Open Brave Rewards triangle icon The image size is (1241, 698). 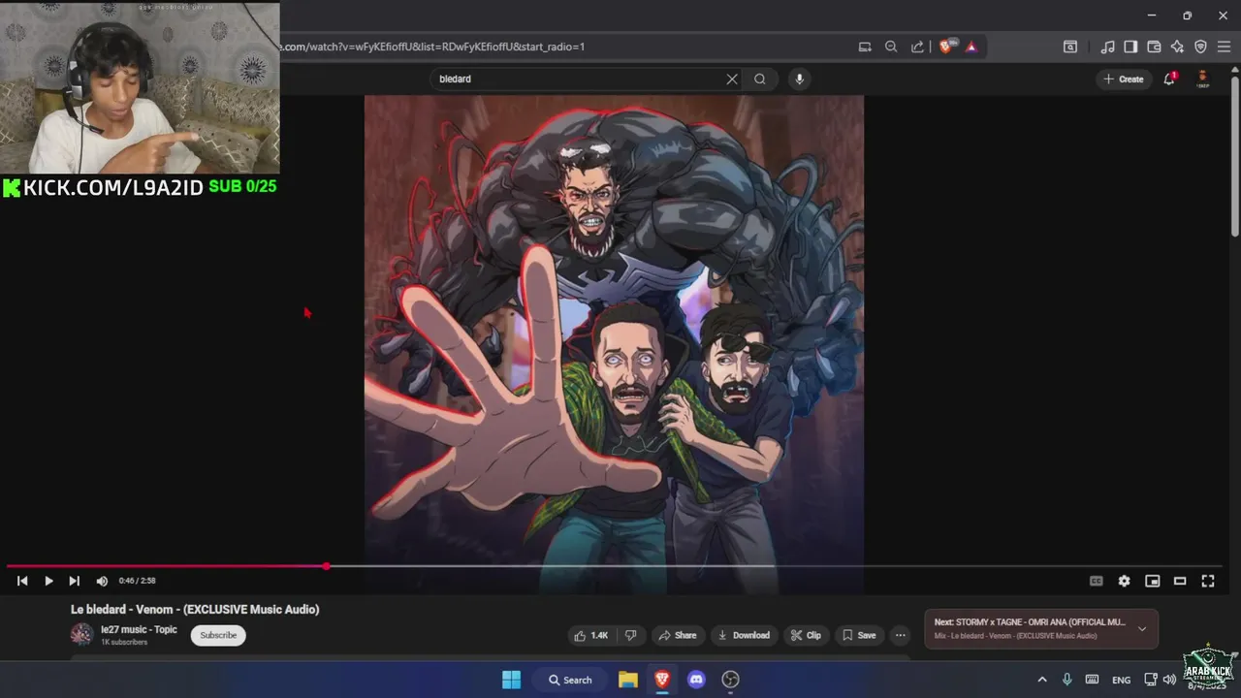pos(971,47)
